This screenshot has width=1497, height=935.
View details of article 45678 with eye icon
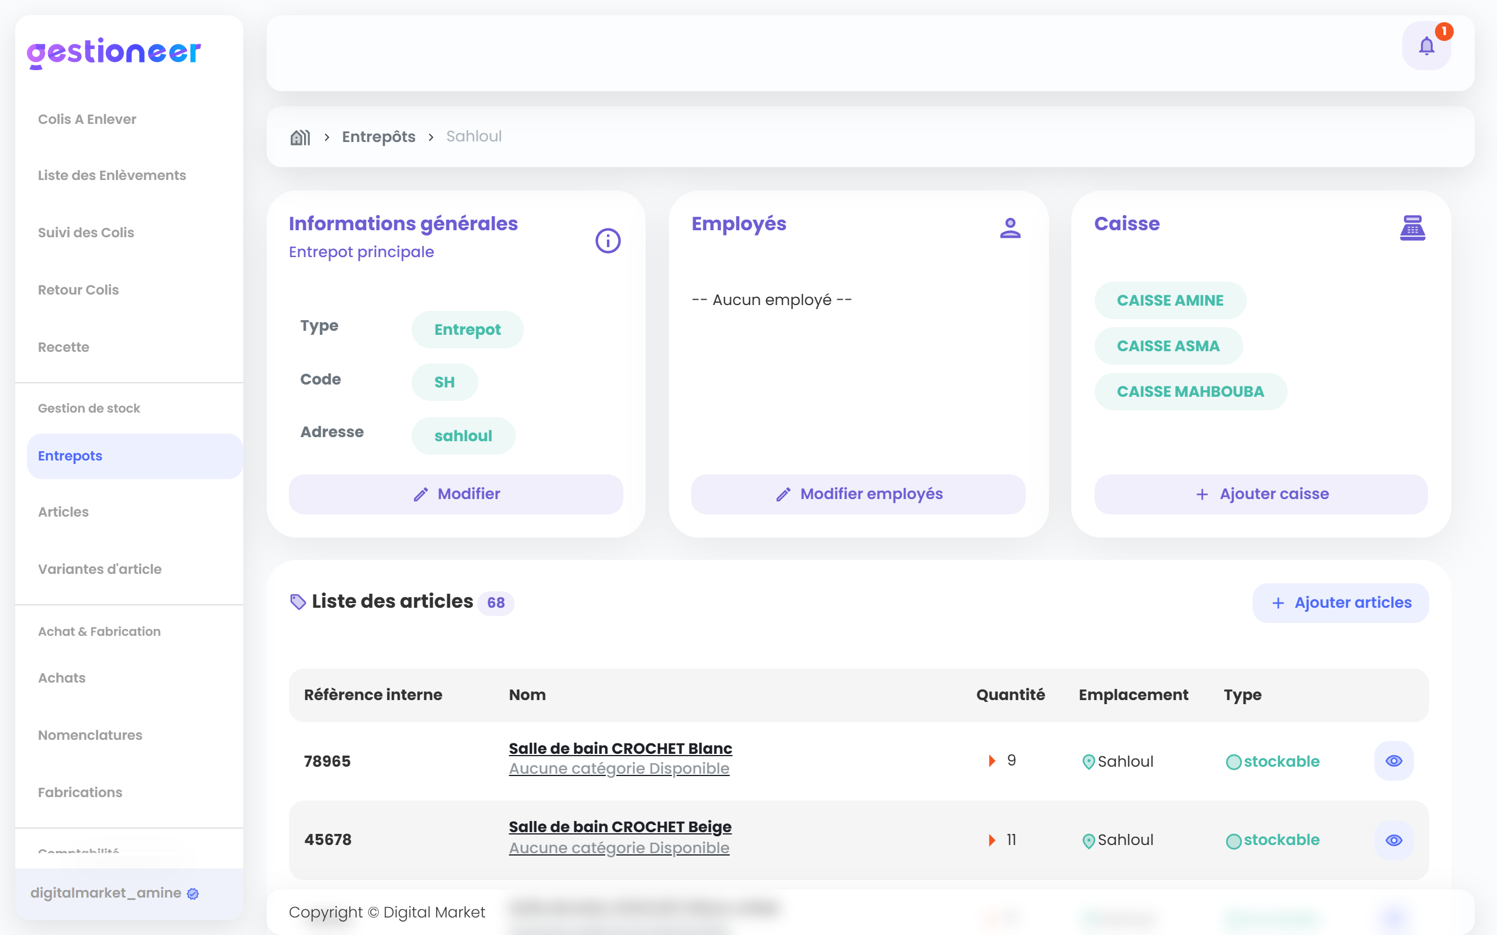click(x=1393, y=840)
